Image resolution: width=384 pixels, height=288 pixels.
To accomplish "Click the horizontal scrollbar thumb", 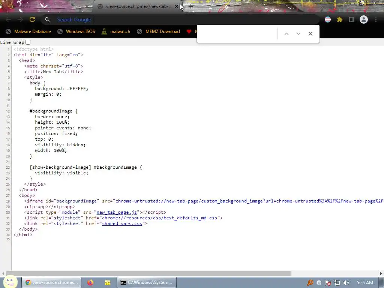I will [x=148, y=273].
